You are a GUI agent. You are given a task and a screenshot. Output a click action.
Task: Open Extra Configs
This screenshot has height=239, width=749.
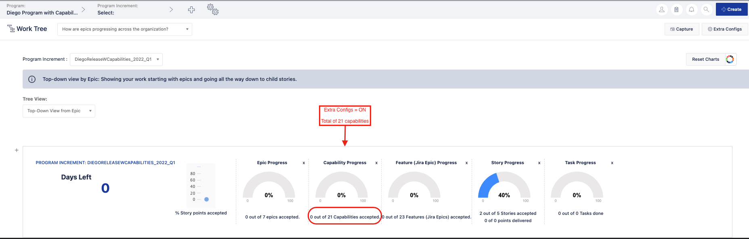click(x=725, y=29)
